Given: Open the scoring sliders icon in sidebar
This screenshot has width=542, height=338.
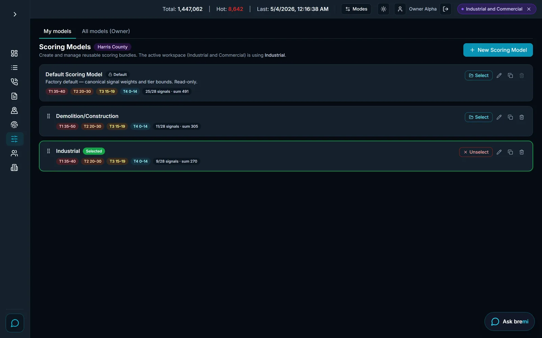Looking at the screenshot, I should click(15, 139).
